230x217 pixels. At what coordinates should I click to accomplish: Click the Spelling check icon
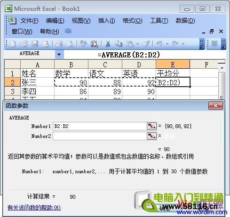[x=83, y=44]
